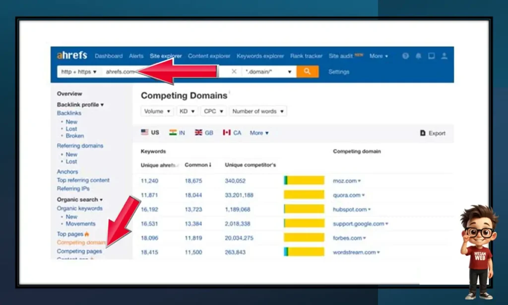Click the Export file icon
Screen dimensions: 508x305
(423, 133)
